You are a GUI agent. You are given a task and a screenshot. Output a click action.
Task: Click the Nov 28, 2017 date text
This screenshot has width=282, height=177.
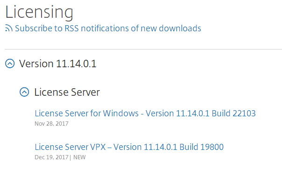pyautogui.click(x=51, y=124)
